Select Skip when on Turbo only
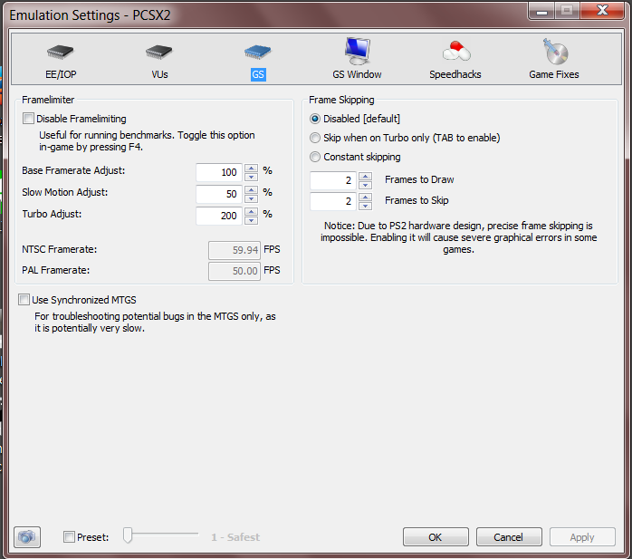 pos(315,138)
